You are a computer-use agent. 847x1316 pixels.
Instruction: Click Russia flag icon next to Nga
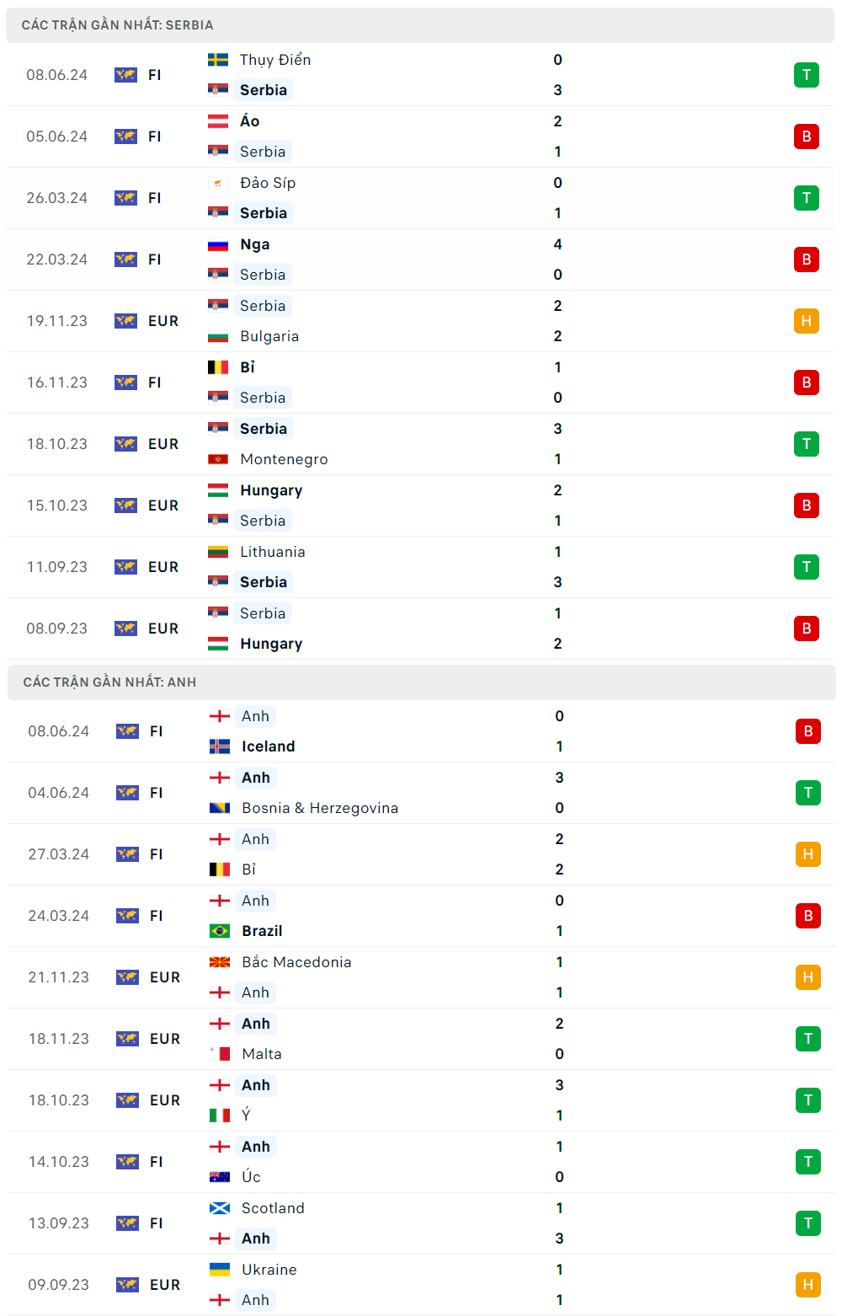point(218,244)
